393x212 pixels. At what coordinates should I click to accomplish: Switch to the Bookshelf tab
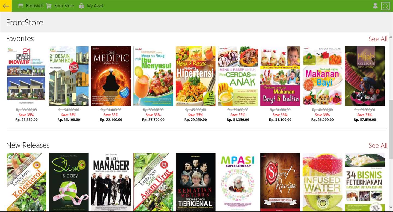(35, 6)
